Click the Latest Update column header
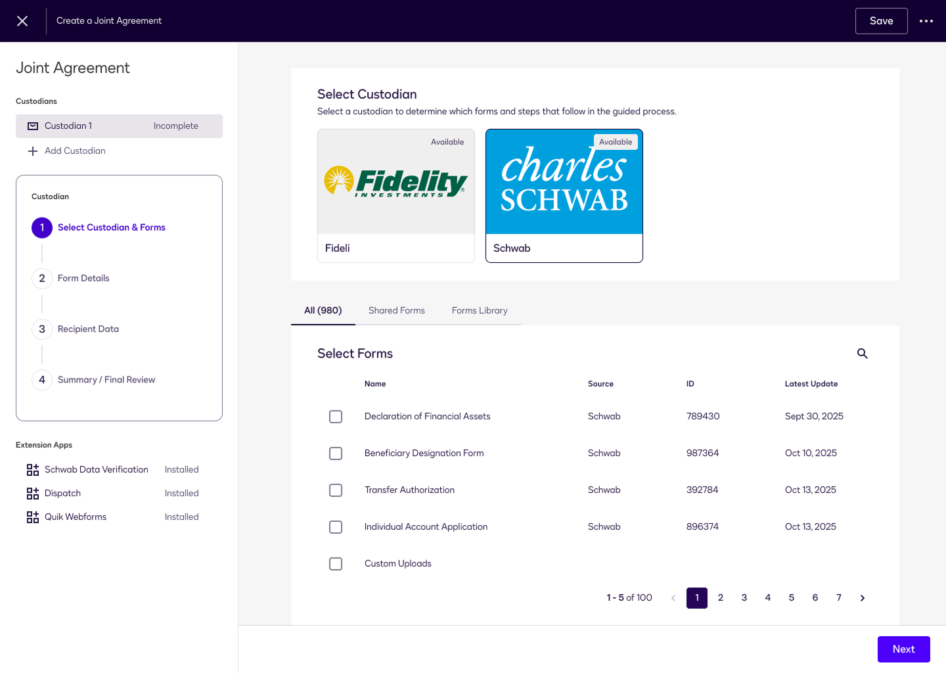This screenshot has height=673, width=946. click(811, 384)
